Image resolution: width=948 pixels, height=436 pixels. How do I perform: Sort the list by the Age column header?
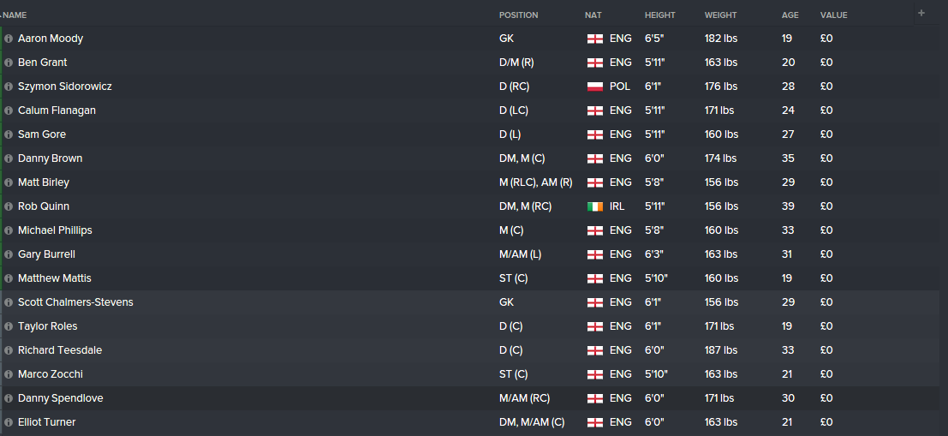click(790, 15)
